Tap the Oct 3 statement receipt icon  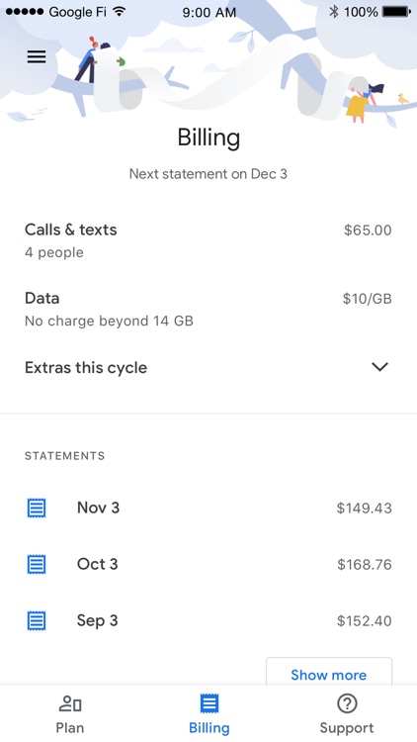coord(37,564)
